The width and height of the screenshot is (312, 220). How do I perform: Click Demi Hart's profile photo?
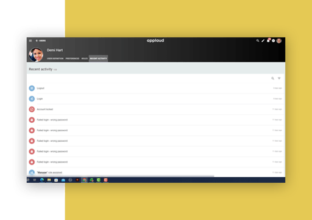point(36,54)
